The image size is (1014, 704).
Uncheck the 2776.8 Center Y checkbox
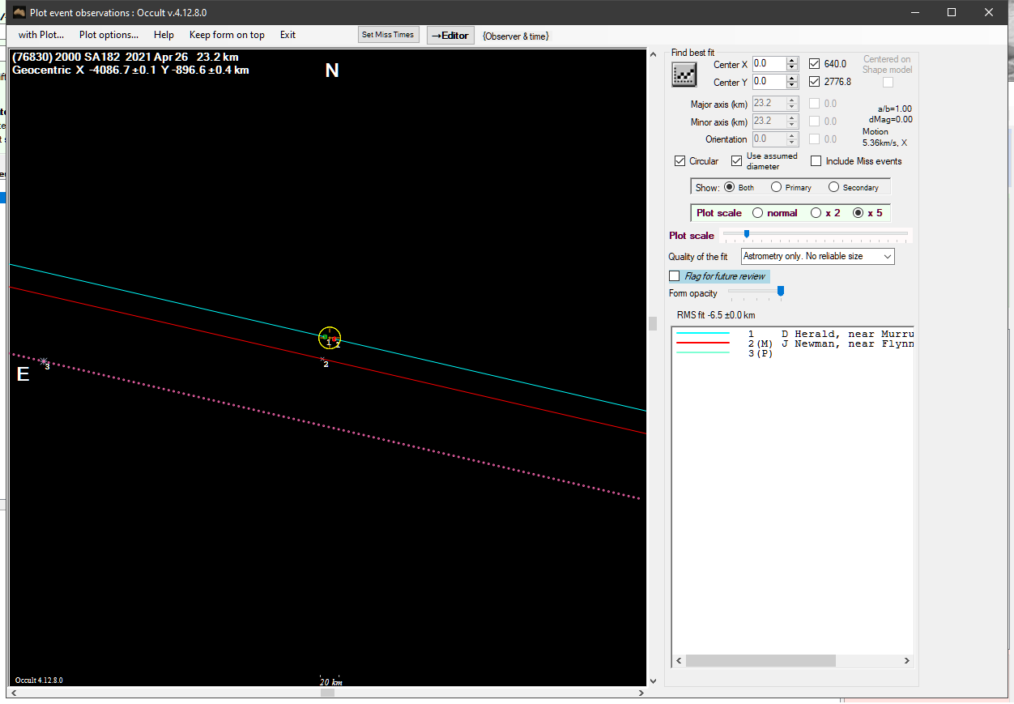point(815,82)
